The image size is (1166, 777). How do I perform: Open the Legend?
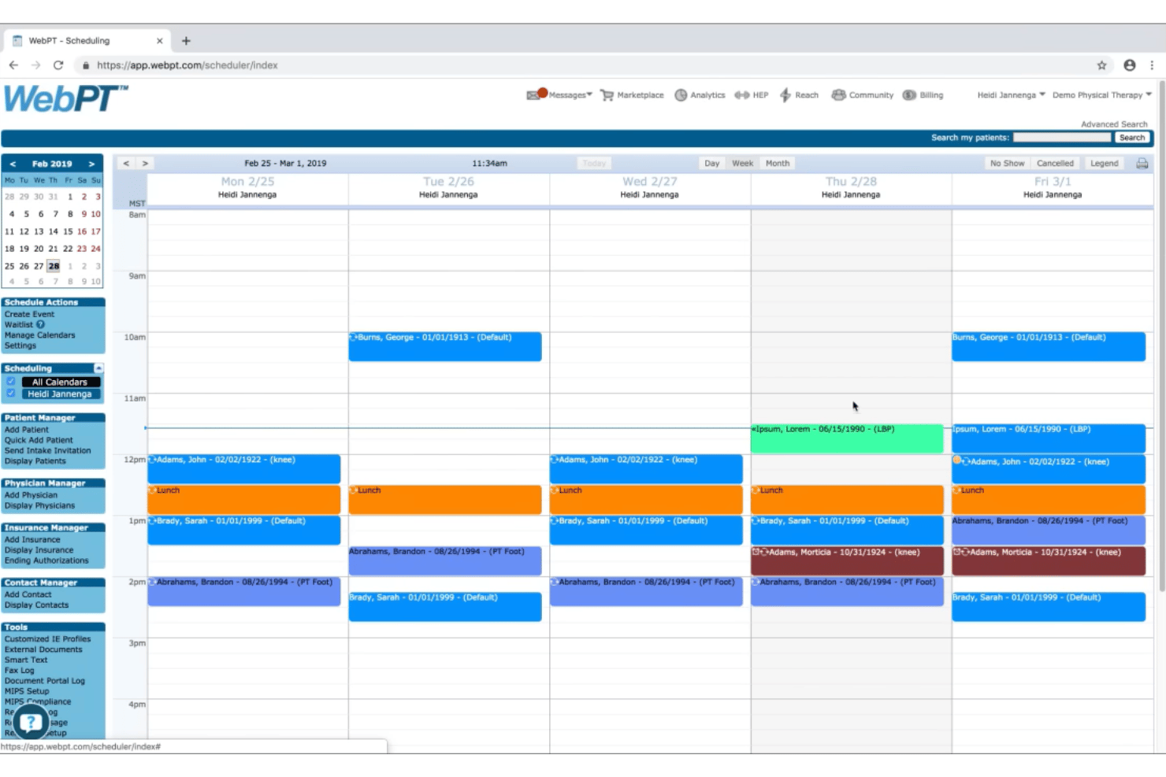[1104, 163]
